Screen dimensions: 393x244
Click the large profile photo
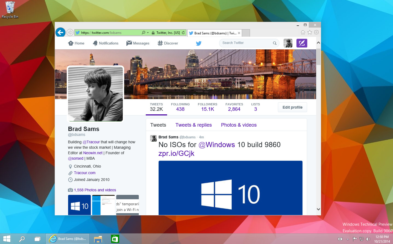pos(95,94)
